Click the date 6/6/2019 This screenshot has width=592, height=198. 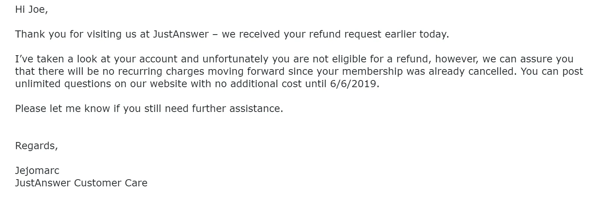[353, 84]
